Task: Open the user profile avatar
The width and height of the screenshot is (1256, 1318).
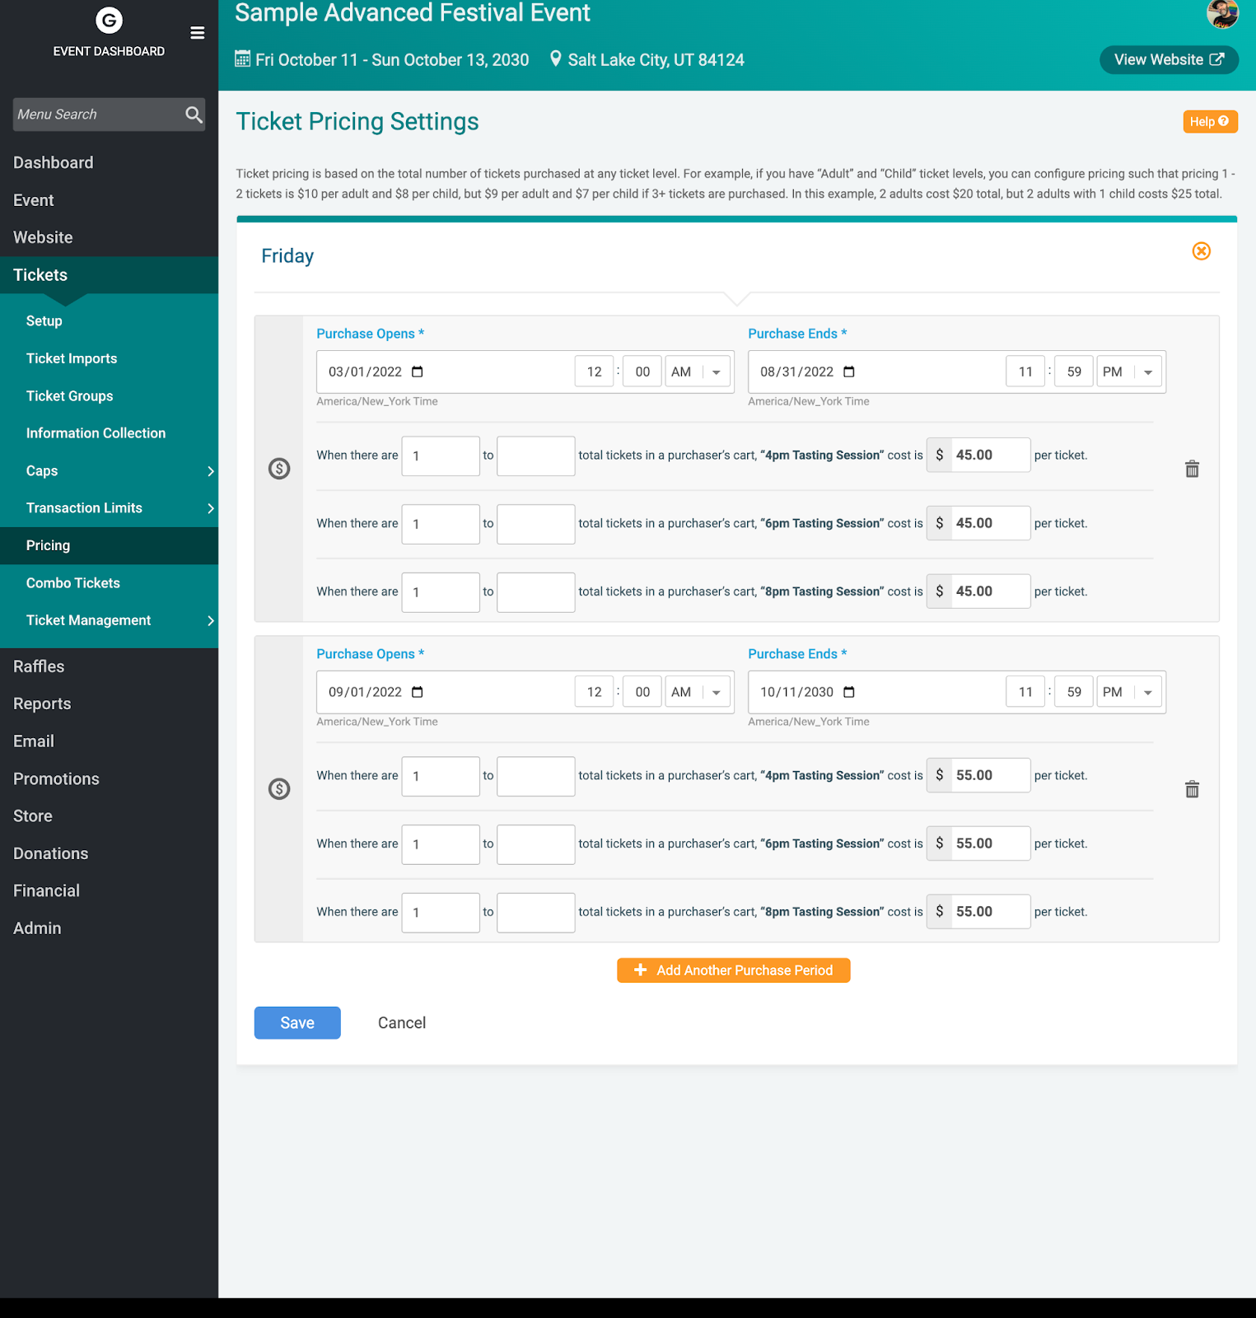Action: [x=1222, y=14]
